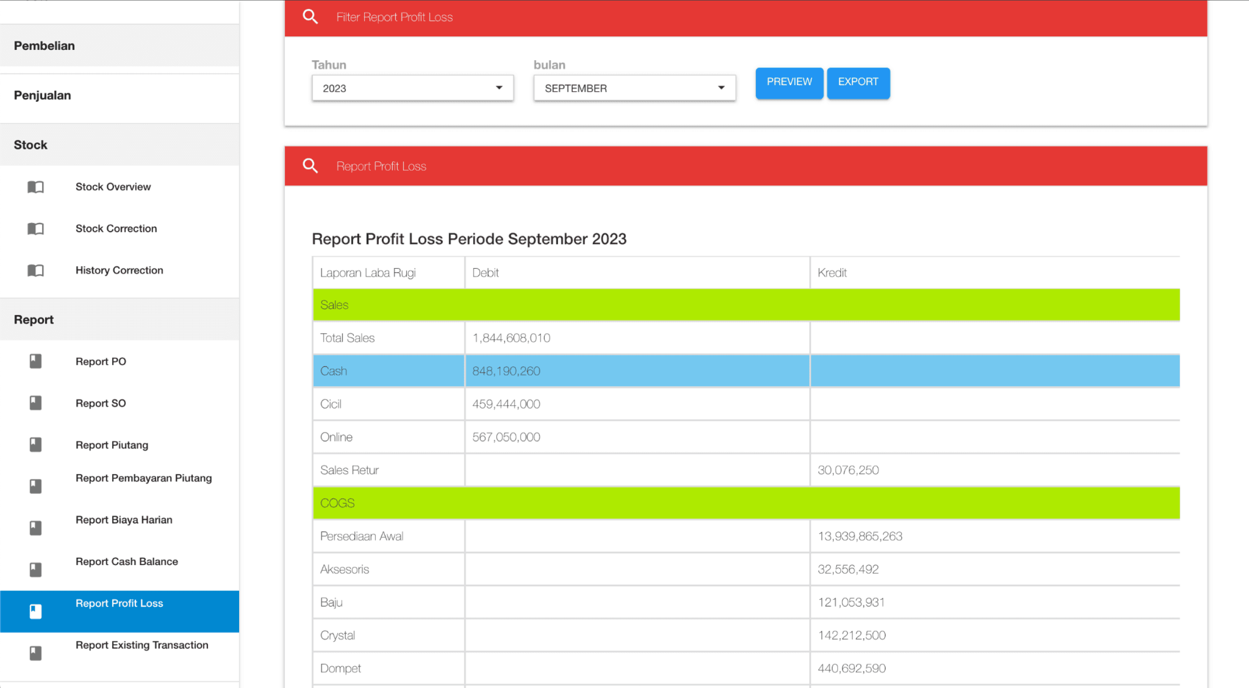Select the highlighted Cash row label
1249x688 pixels.
[x=334, y=371]
